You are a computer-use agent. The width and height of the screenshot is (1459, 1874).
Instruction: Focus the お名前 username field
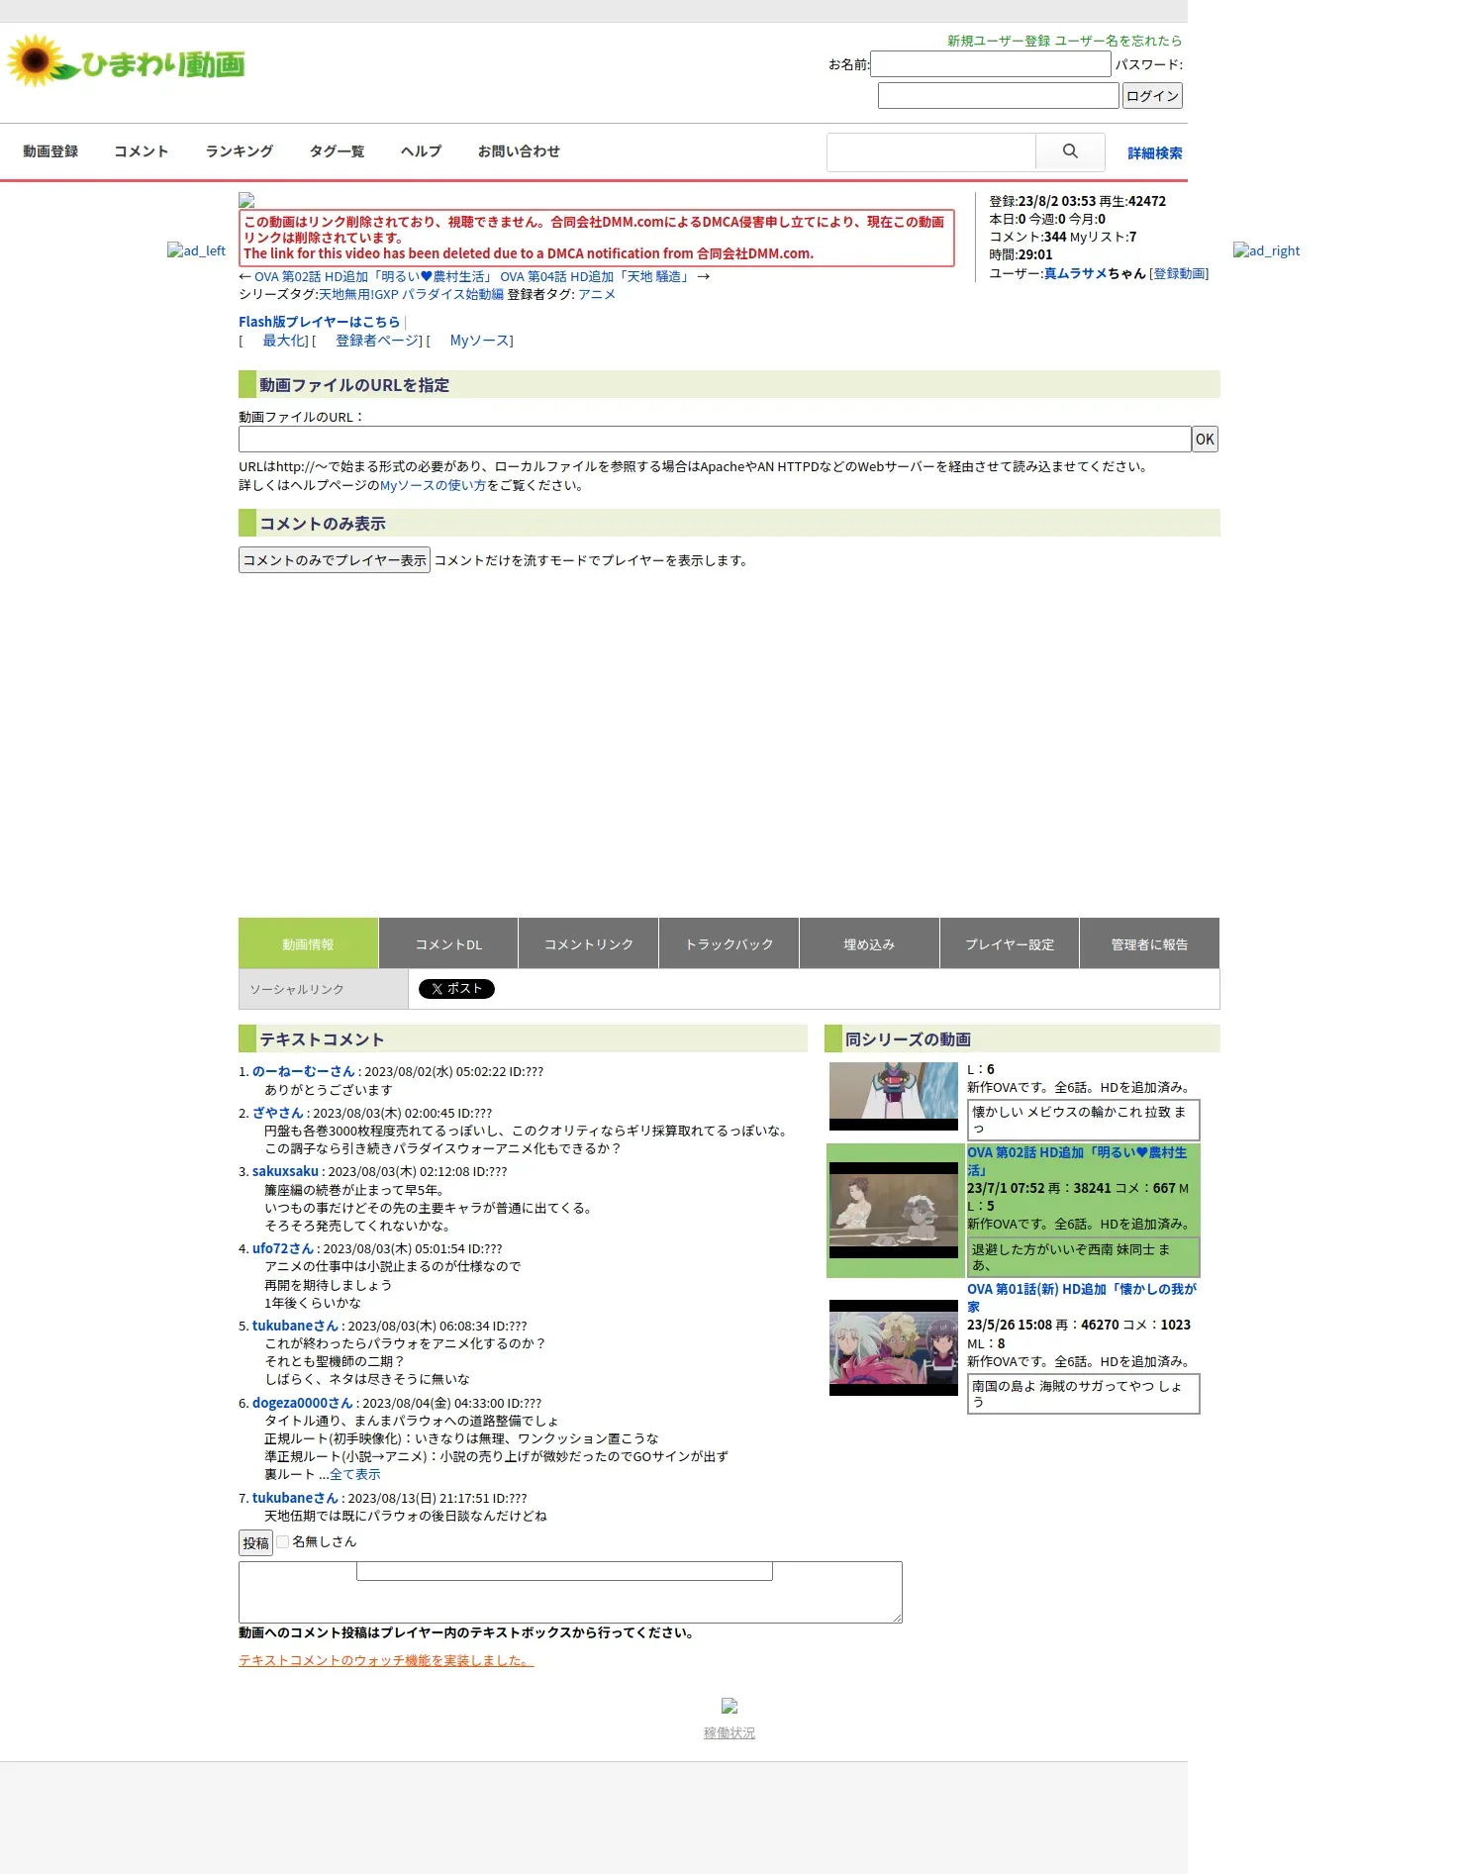tap(990, 63)
